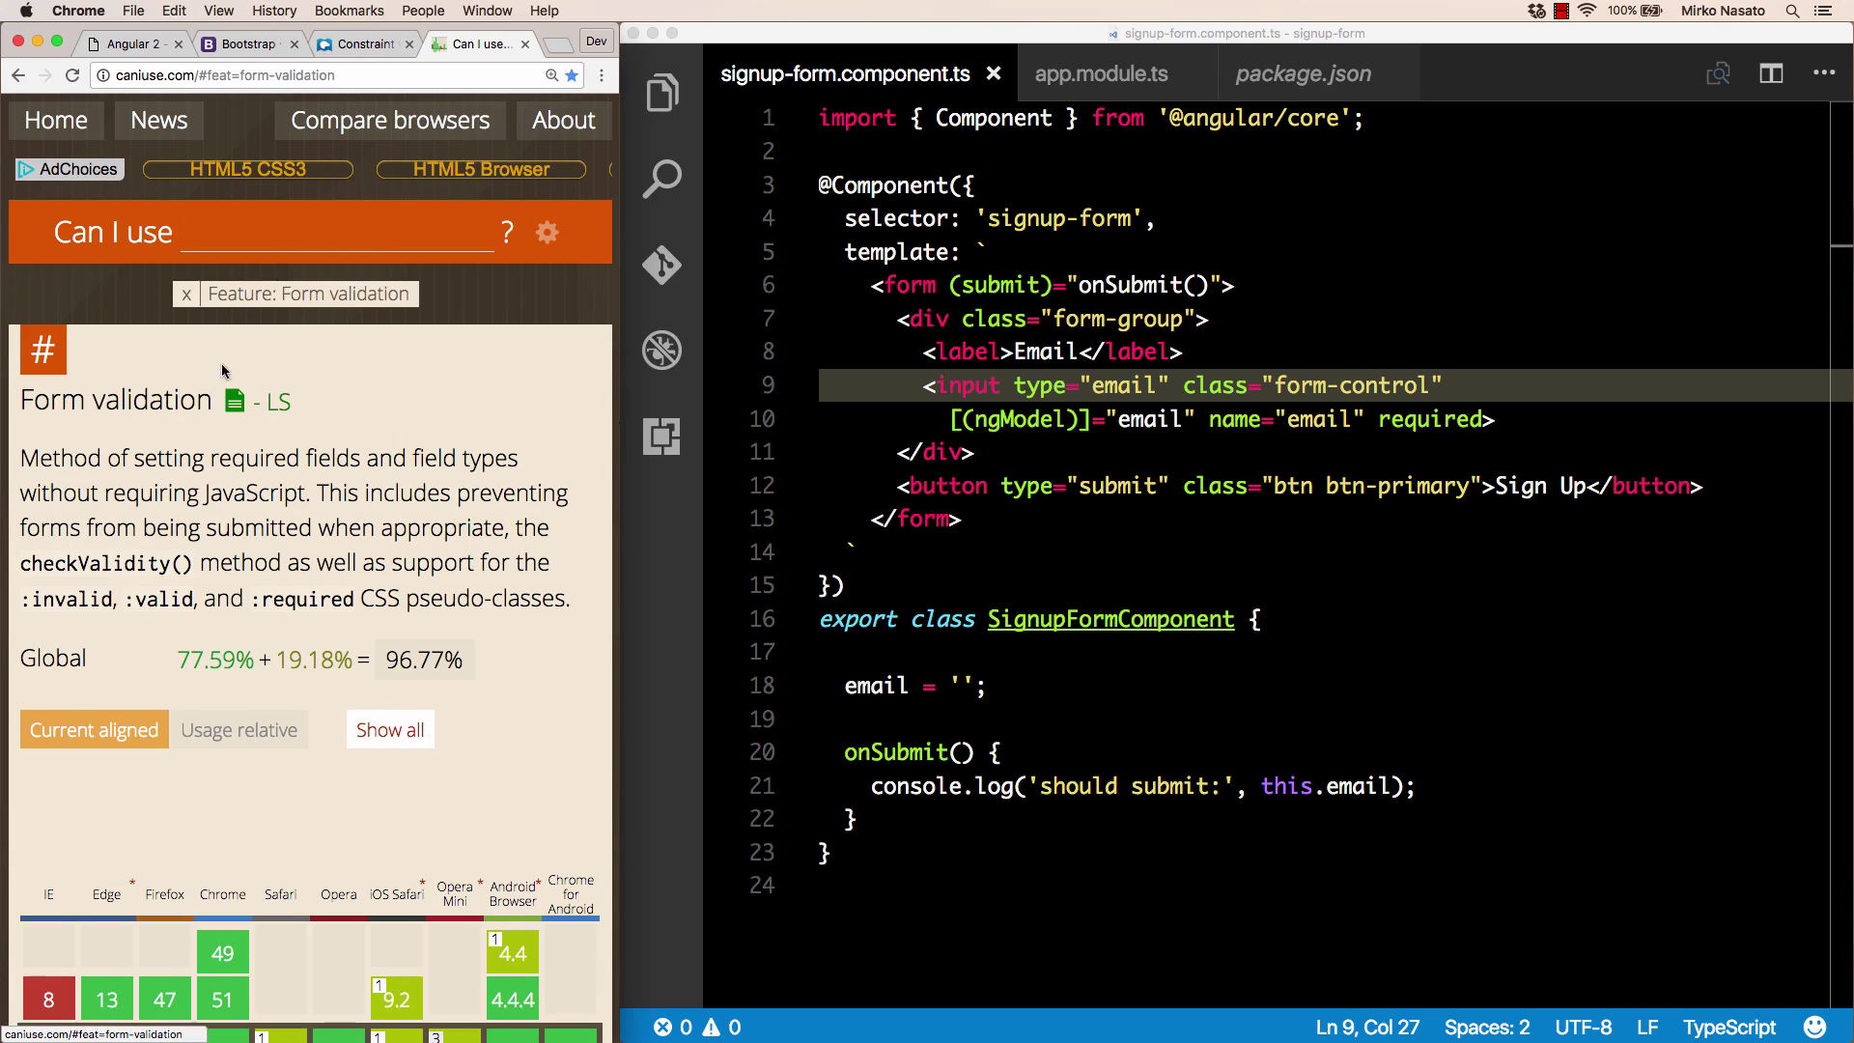Switch to the Angular 2 Chrome tab
Screen dimensions: 1854x1043
[x=135, y=44]
